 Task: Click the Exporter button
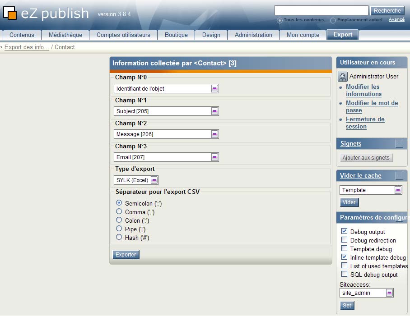[126, 255]
